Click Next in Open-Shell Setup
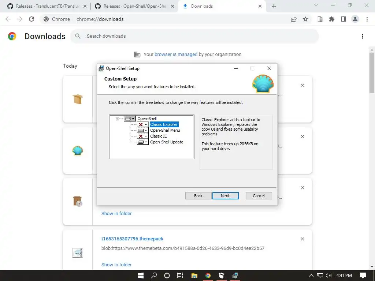This screenshot has width=375, height=281. point(225,196)
